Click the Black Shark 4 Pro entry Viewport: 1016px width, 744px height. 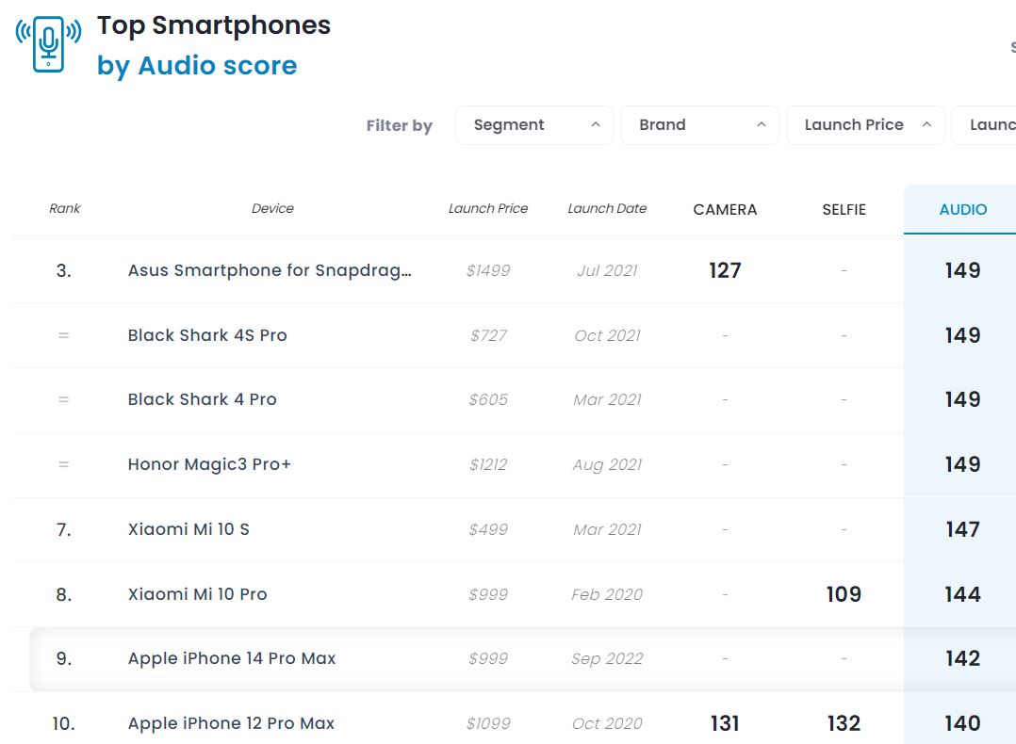pyautogui.click(x=202, y=399)
